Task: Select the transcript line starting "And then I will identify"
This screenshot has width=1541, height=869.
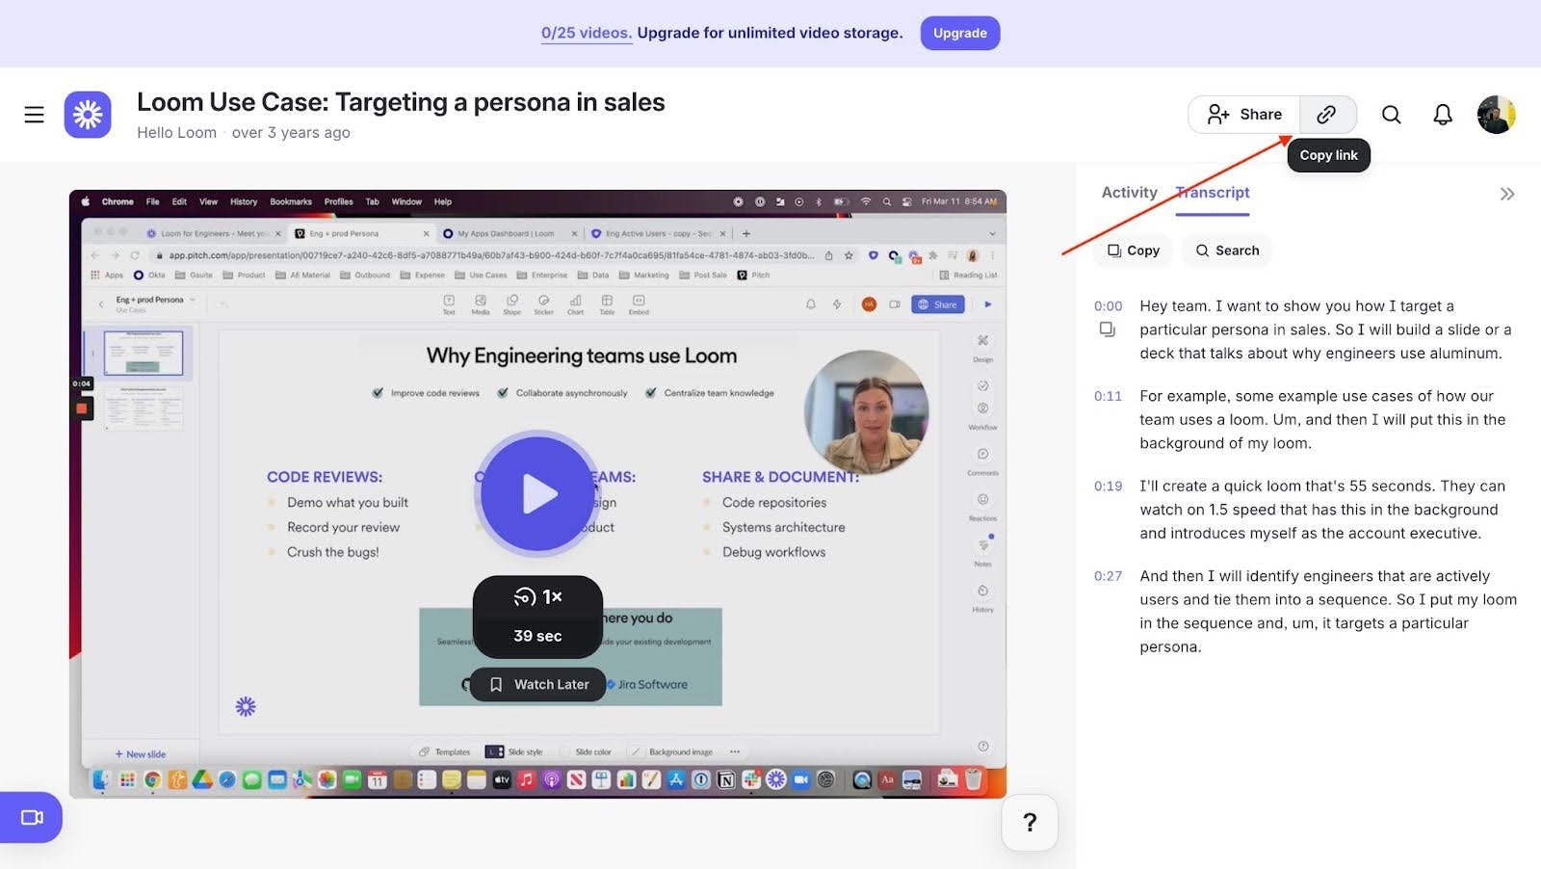Action: [x=1328, y=611]
